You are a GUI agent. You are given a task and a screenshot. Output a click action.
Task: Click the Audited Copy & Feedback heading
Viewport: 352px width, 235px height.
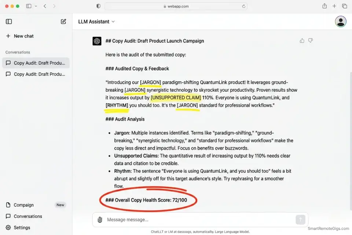[x=137, y=69]
